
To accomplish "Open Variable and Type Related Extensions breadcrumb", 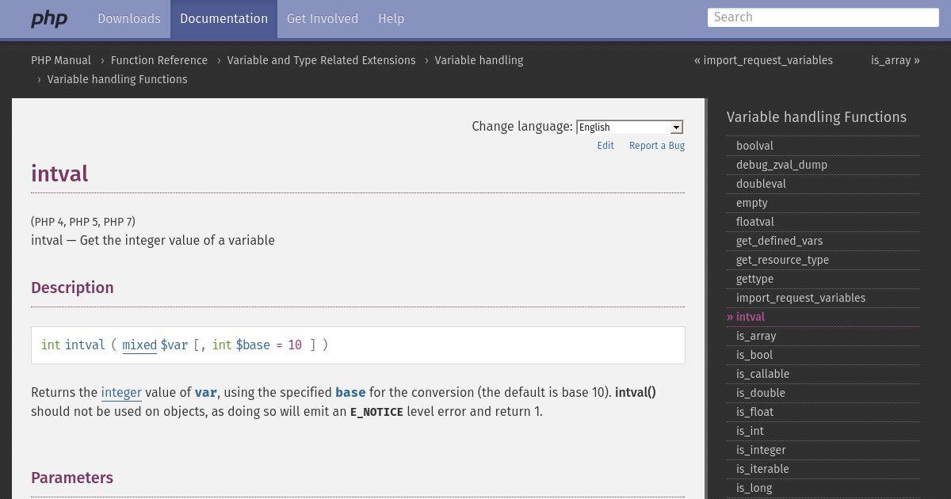I will pyautogui.click(x=321, y=60).
